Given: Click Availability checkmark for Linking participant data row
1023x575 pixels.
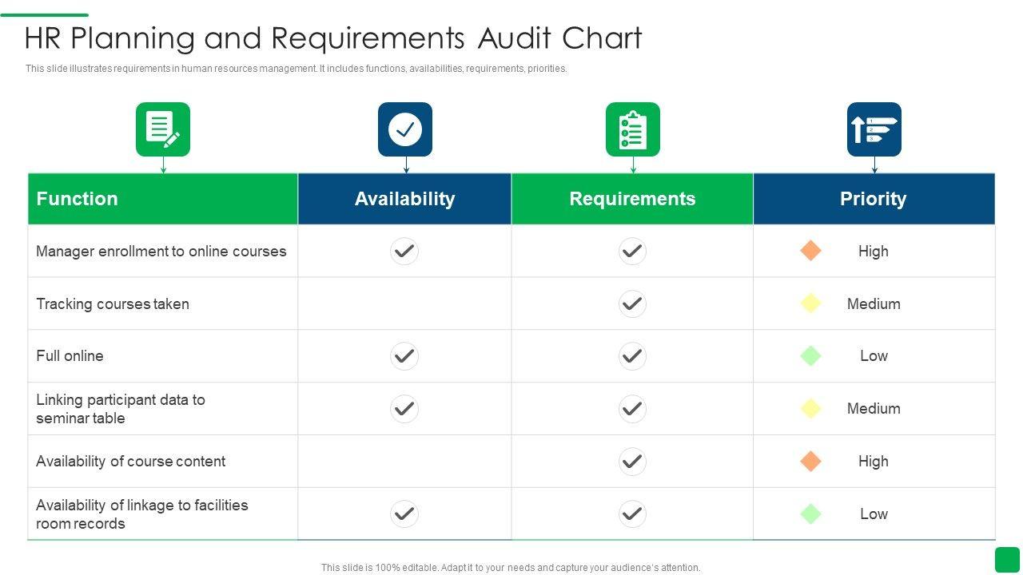Looking at the screenshot, I should coord(404,409).
